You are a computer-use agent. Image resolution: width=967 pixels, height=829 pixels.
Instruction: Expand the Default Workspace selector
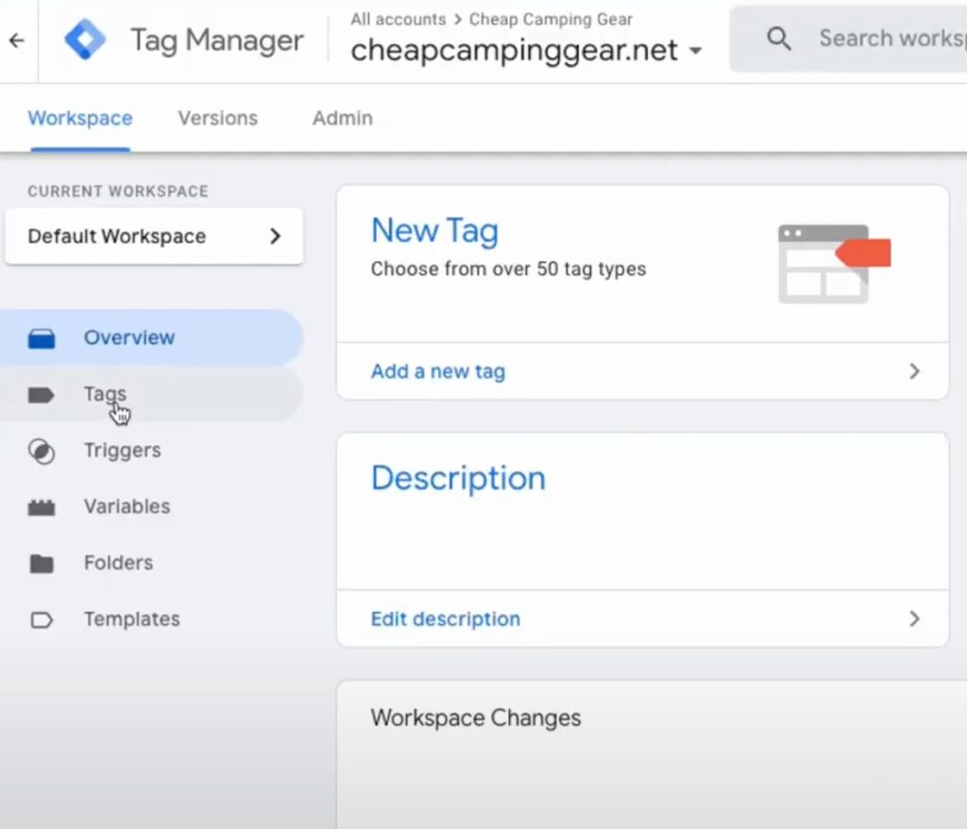pos(154,236)
